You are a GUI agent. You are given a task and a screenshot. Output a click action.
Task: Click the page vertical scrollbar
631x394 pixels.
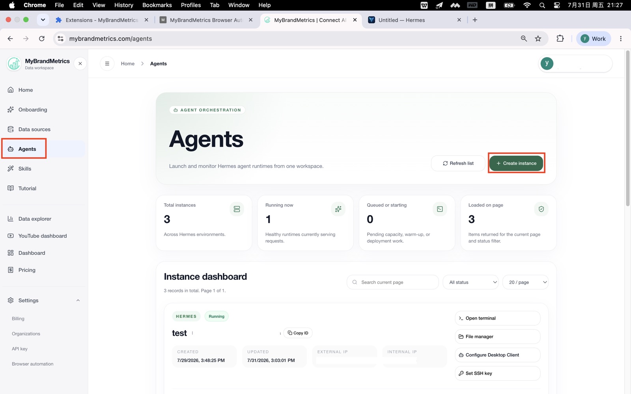(627, 128)
